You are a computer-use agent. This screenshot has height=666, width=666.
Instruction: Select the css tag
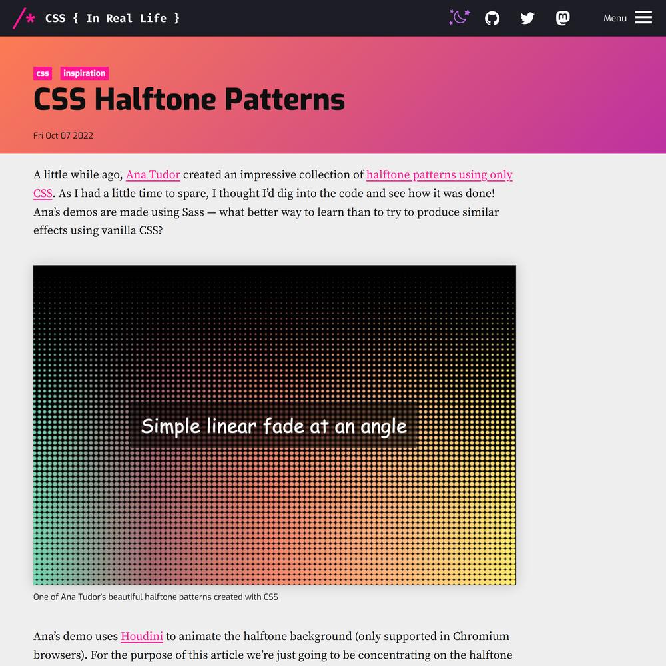point(43,73)
